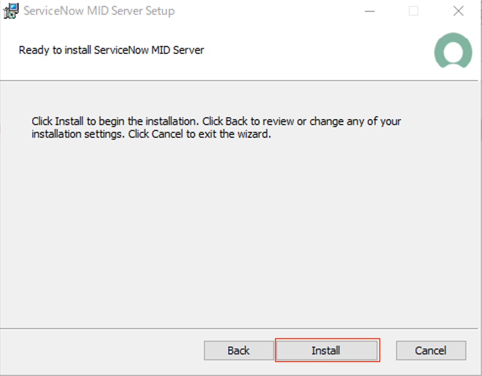Minimize the ServiceNow MID Server Setup window

click(370, 11)
